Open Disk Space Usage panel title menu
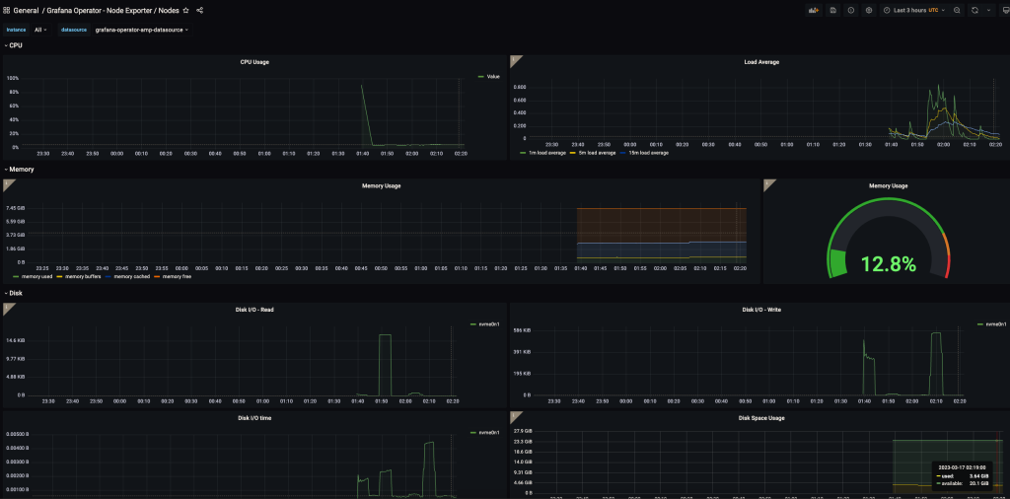Image resolution: width=1010 pixels, height=499 pixels. 761,418
